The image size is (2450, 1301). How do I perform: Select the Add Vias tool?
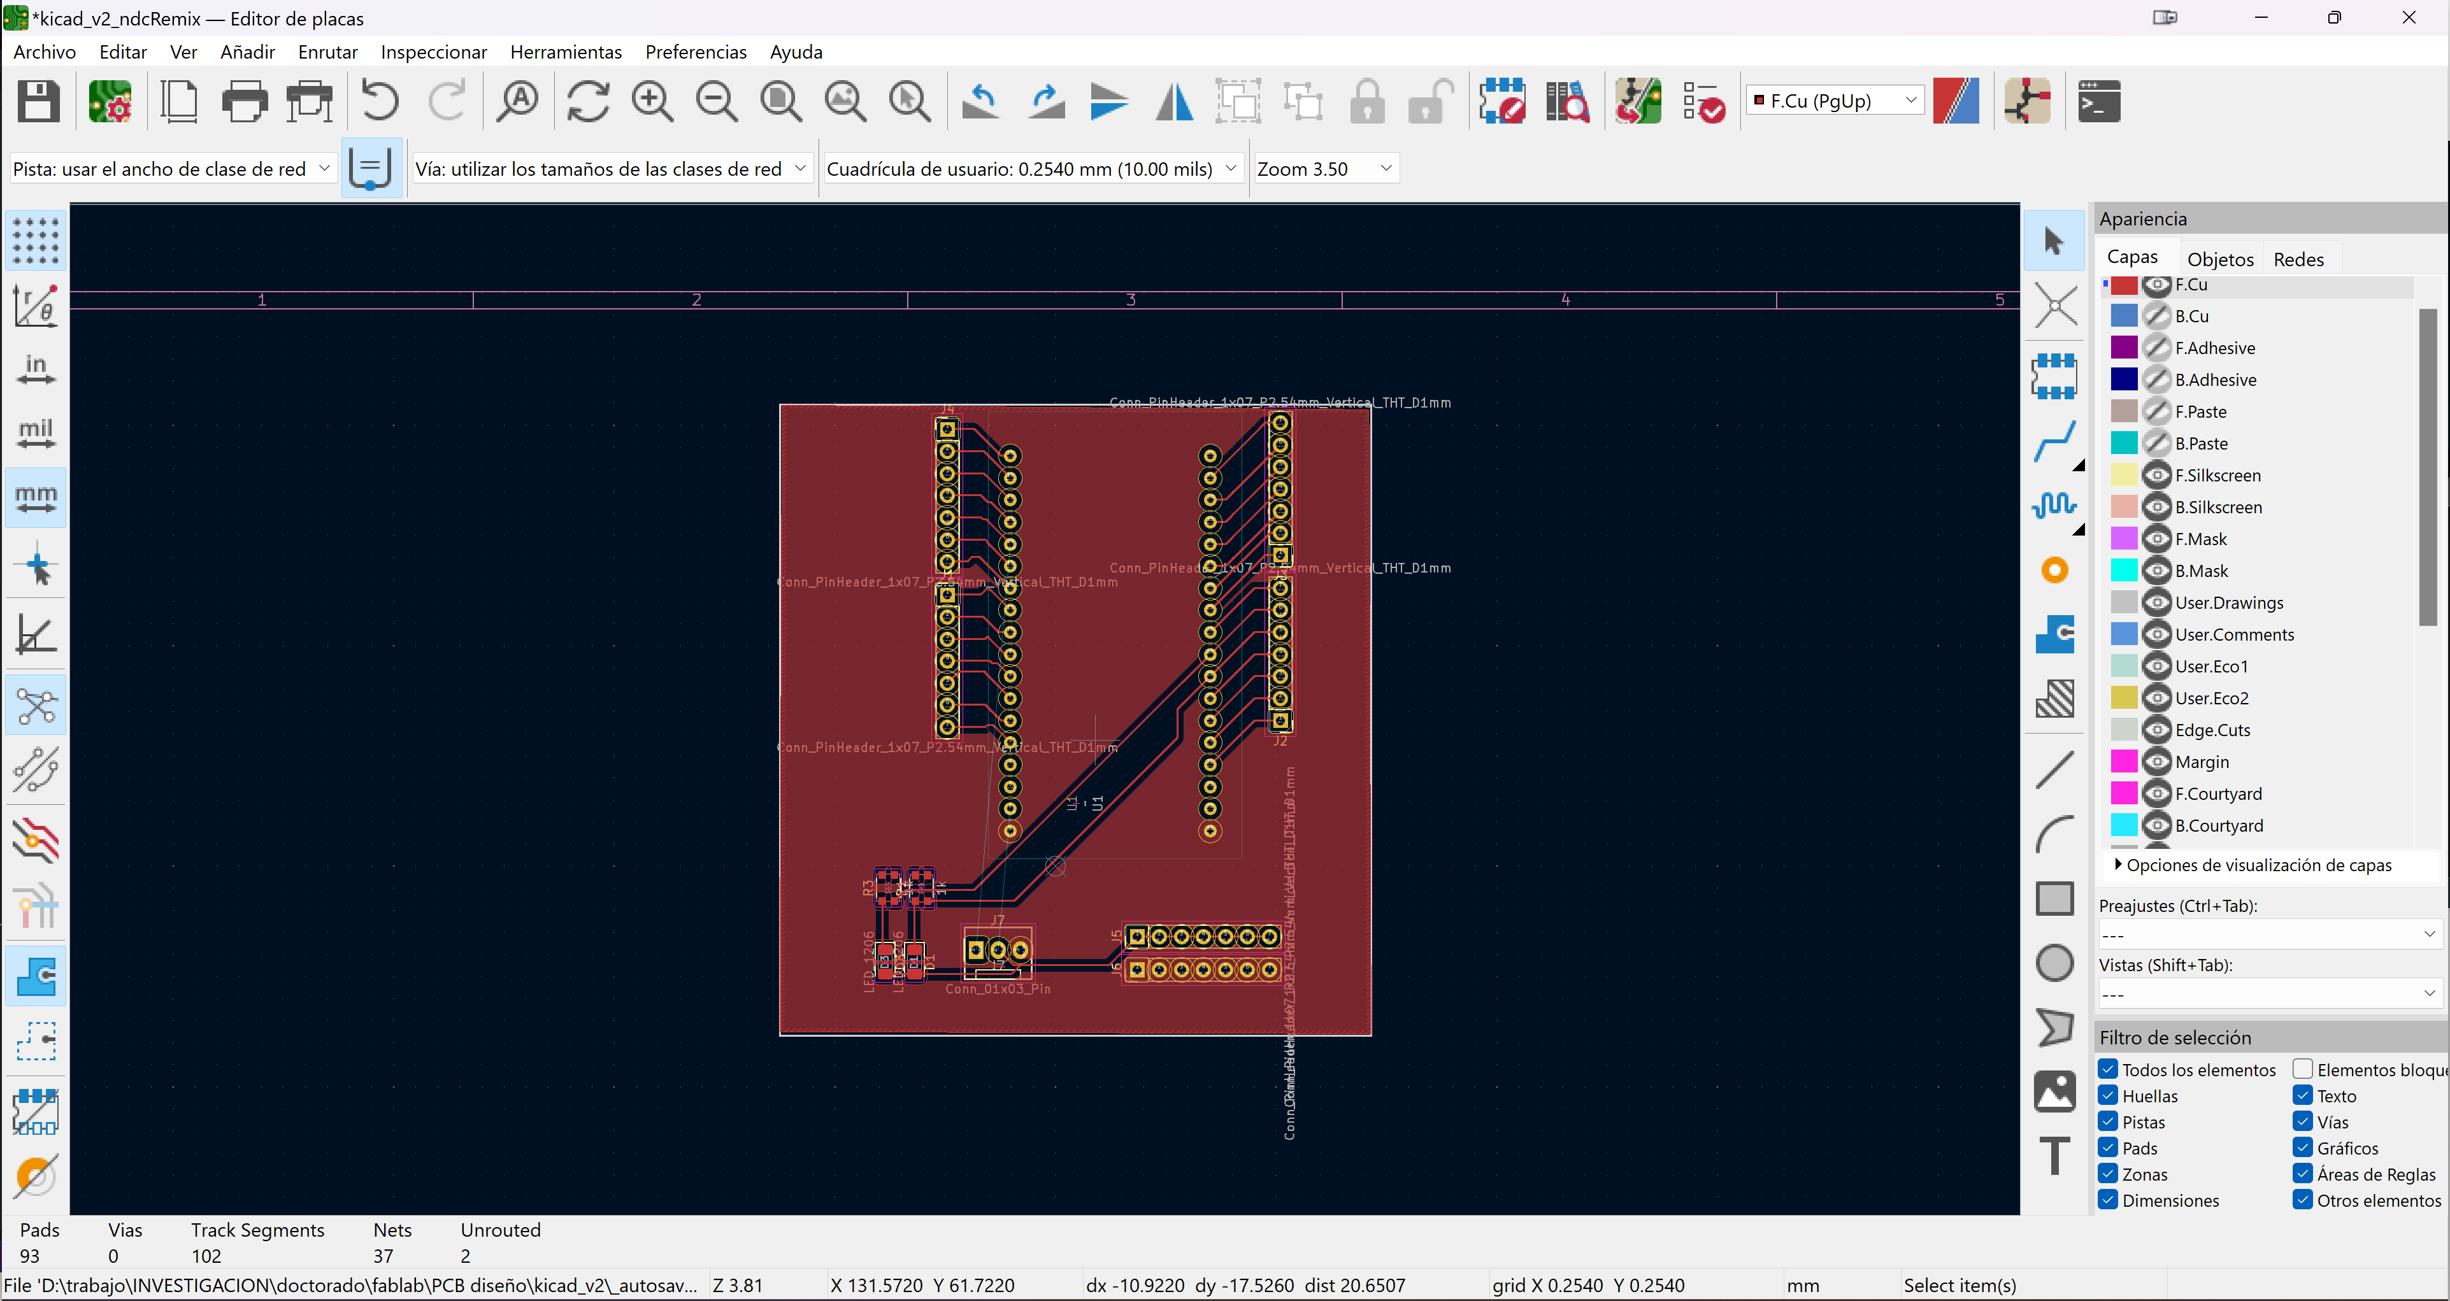[2054, 570]
